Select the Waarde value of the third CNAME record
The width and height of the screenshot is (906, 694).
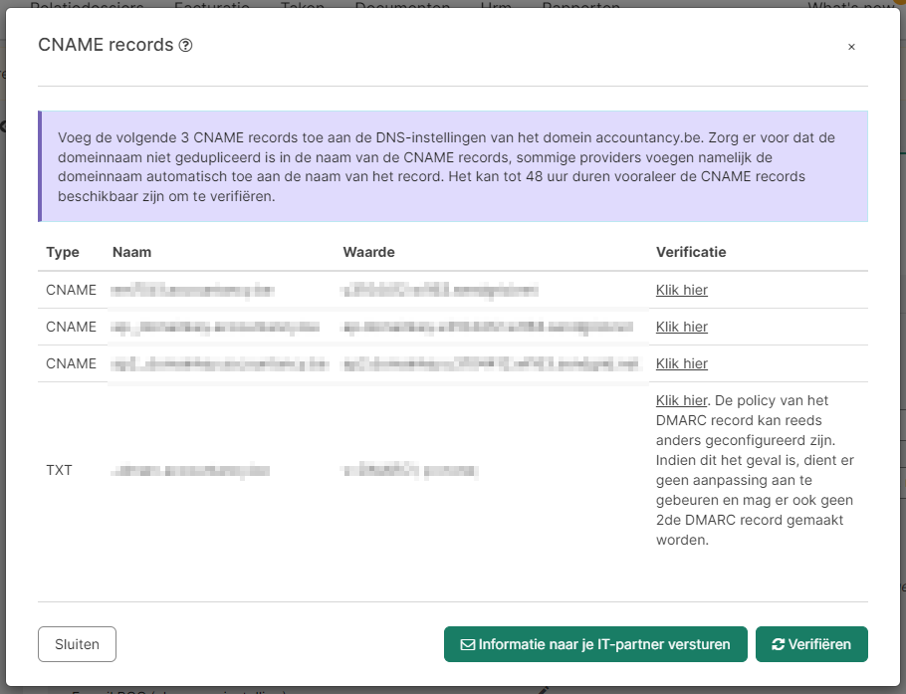pos(490,363)
